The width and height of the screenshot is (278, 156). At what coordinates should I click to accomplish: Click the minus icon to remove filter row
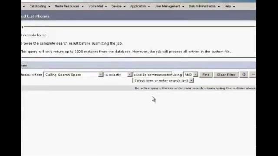tap(253, 75)
